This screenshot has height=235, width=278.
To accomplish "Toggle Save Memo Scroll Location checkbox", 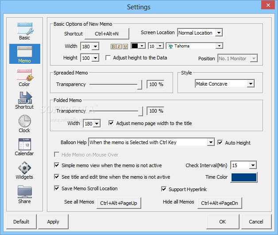I will click(x=57, y=188).
